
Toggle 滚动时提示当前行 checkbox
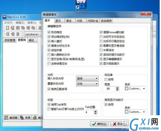(101, 55)
